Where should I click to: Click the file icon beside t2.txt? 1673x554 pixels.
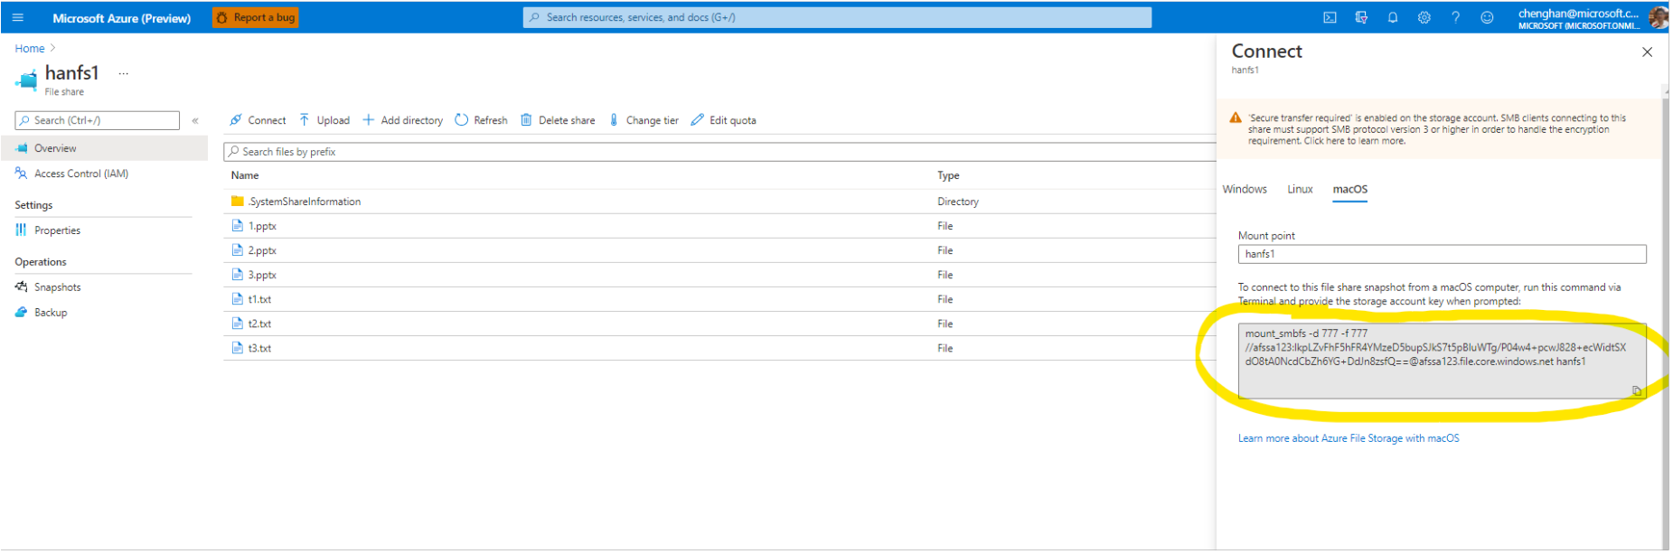pyautogui.click(x=238, y=323)
